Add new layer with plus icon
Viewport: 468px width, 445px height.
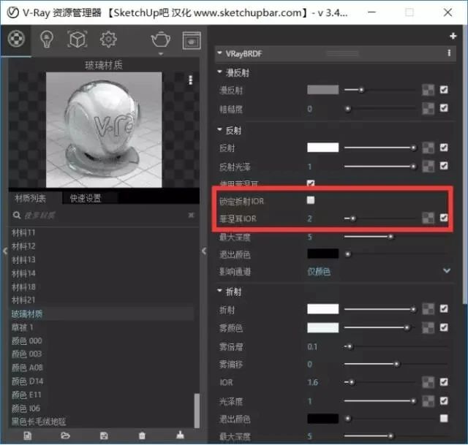(453, 36)
